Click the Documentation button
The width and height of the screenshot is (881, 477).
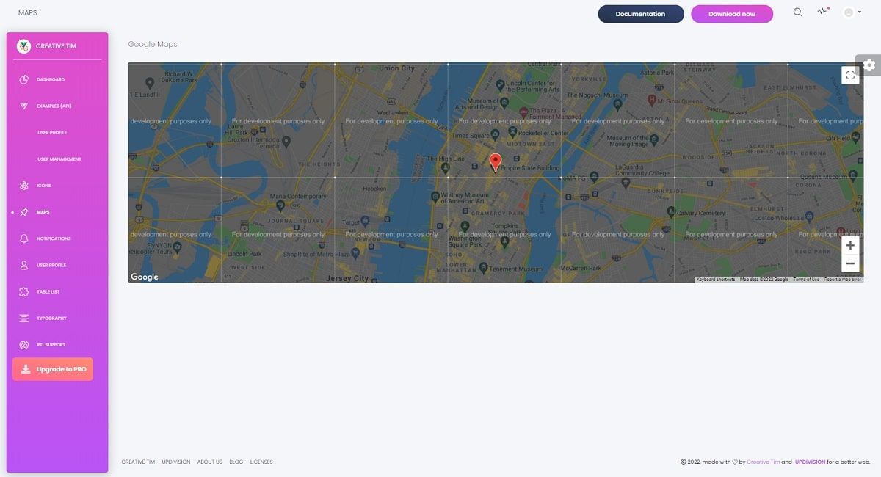[x=641, y=14]
